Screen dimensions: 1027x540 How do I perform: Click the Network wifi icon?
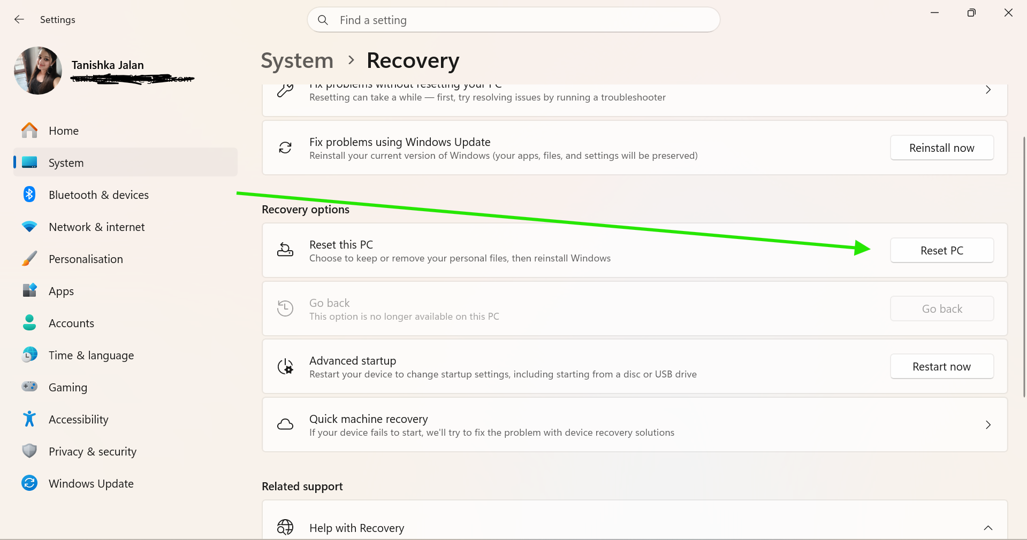tap(29, 227)
